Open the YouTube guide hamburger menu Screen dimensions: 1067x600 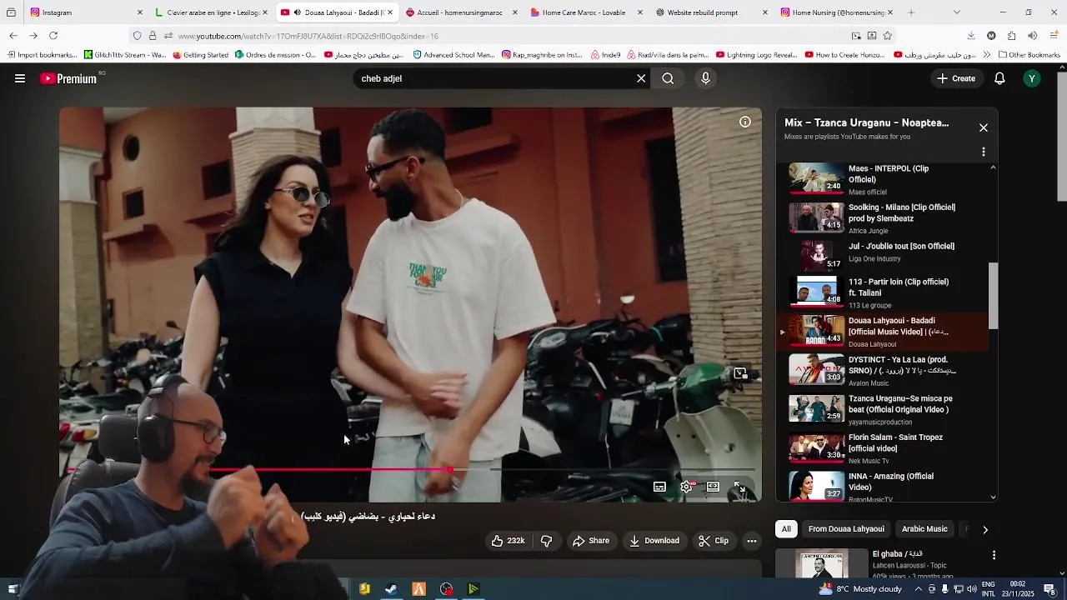tap(20, 78)
